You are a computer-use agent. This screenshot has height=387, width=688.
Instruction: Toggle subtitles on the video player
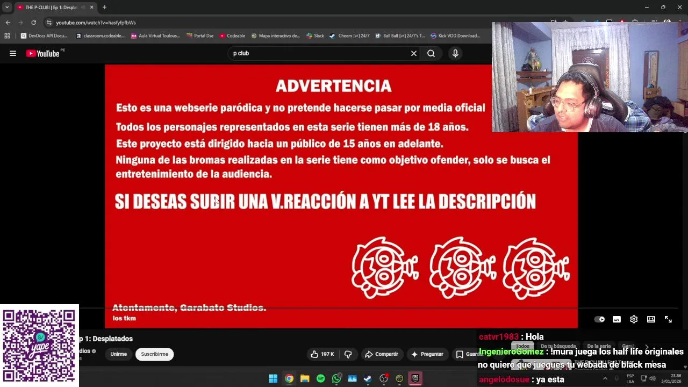tap(617, 319)
